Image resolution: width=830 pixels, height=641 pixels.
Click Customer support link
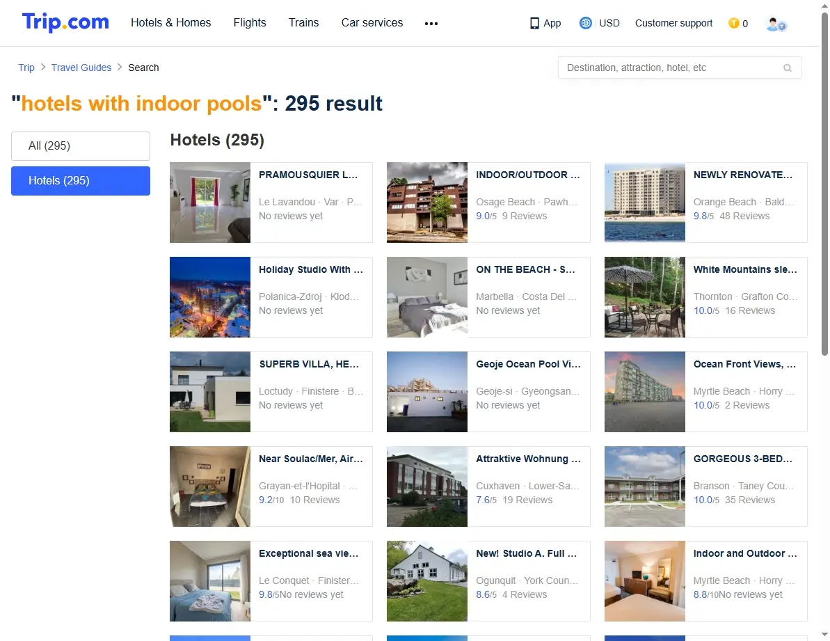674,23
